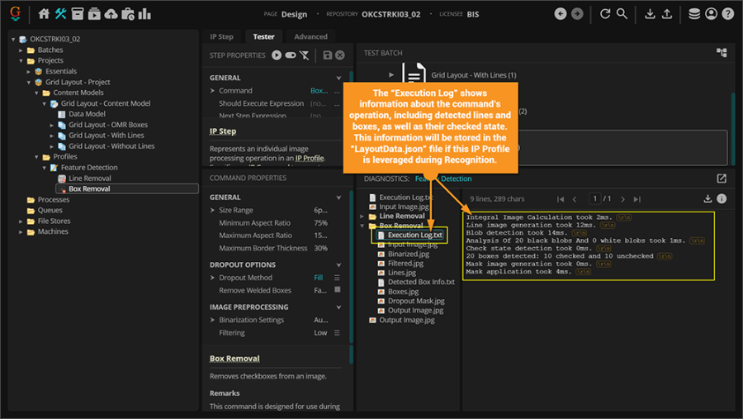Click the page number input field

(594, 198)
